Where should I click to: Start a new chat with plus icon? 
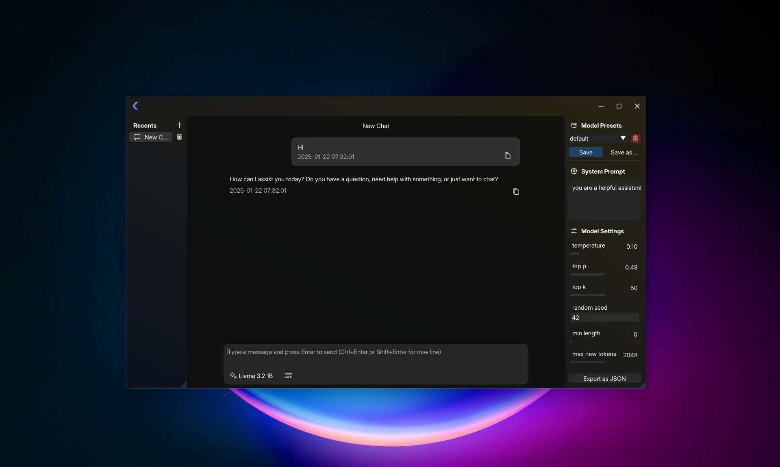[179, 125]
